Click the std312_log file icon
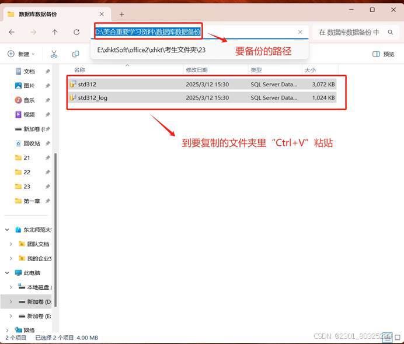Image resolution: width=404 pixels, height=344 pixels. [x=73, y=97]
